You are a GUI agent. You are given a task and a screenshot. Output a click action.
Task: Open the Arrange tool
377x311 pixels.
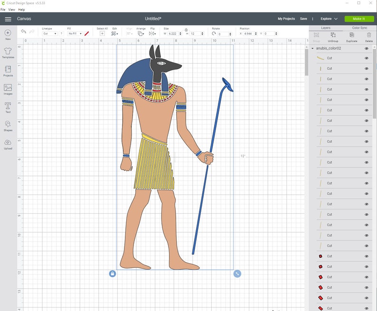(141, 34)
